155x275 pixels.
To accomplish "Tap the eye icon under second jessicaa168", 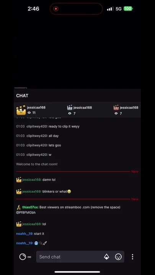I will [70, 113].
